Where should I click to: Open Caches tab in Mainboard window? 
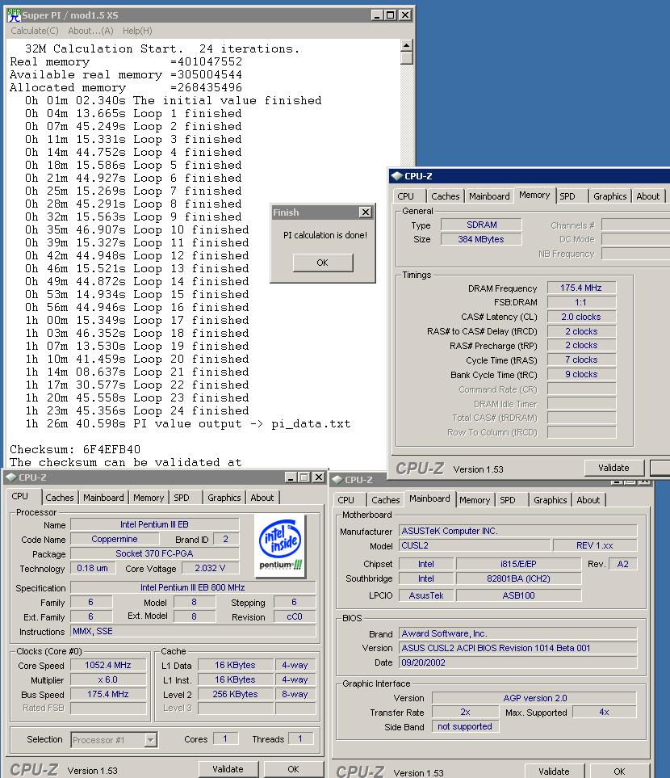[385, 500]
